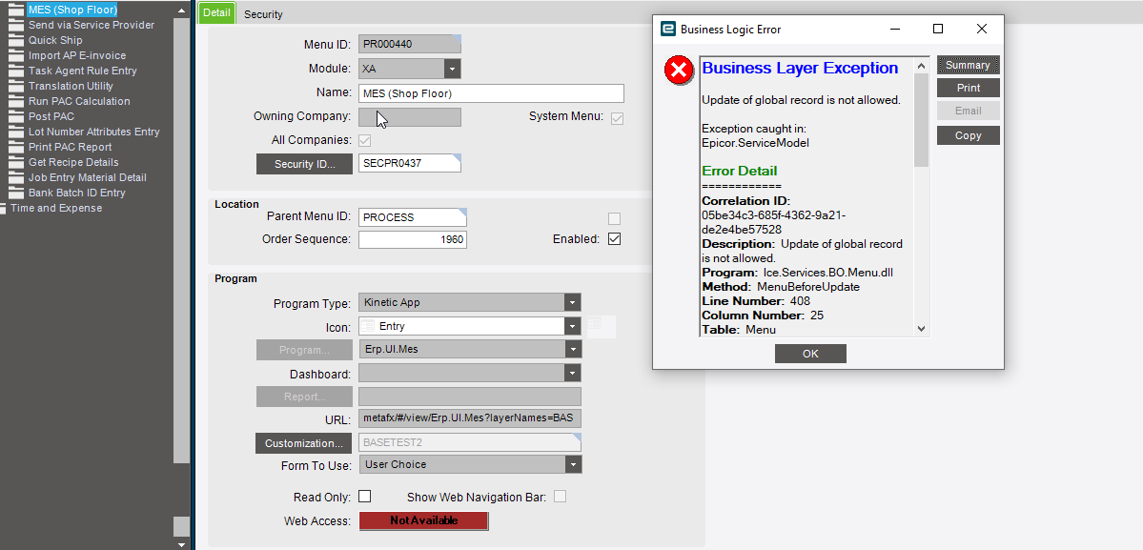Click into the Order Sequence field
This screenshot has width=1143, height=550.
point(413,239)
